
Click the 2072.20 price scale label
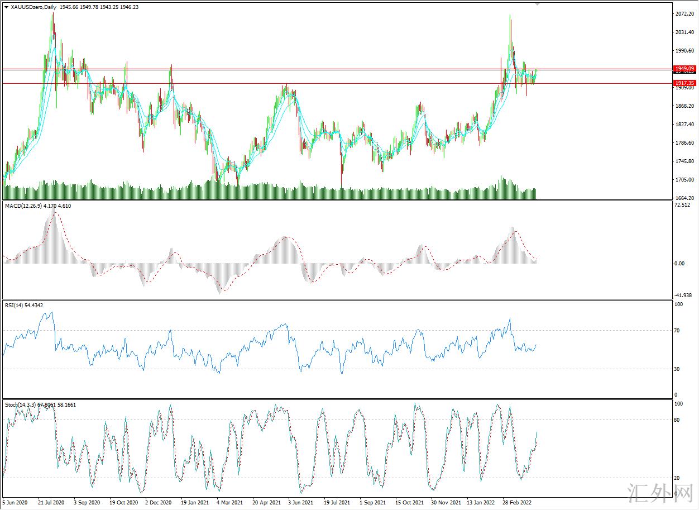coord(684,14)
